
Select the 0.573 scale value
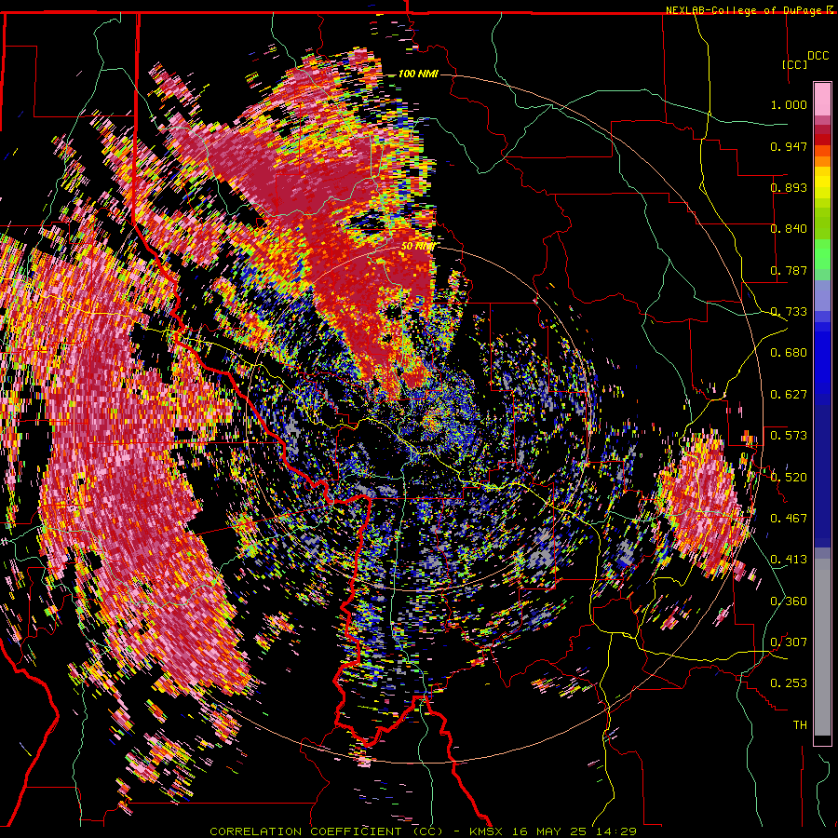pos(789,436)
